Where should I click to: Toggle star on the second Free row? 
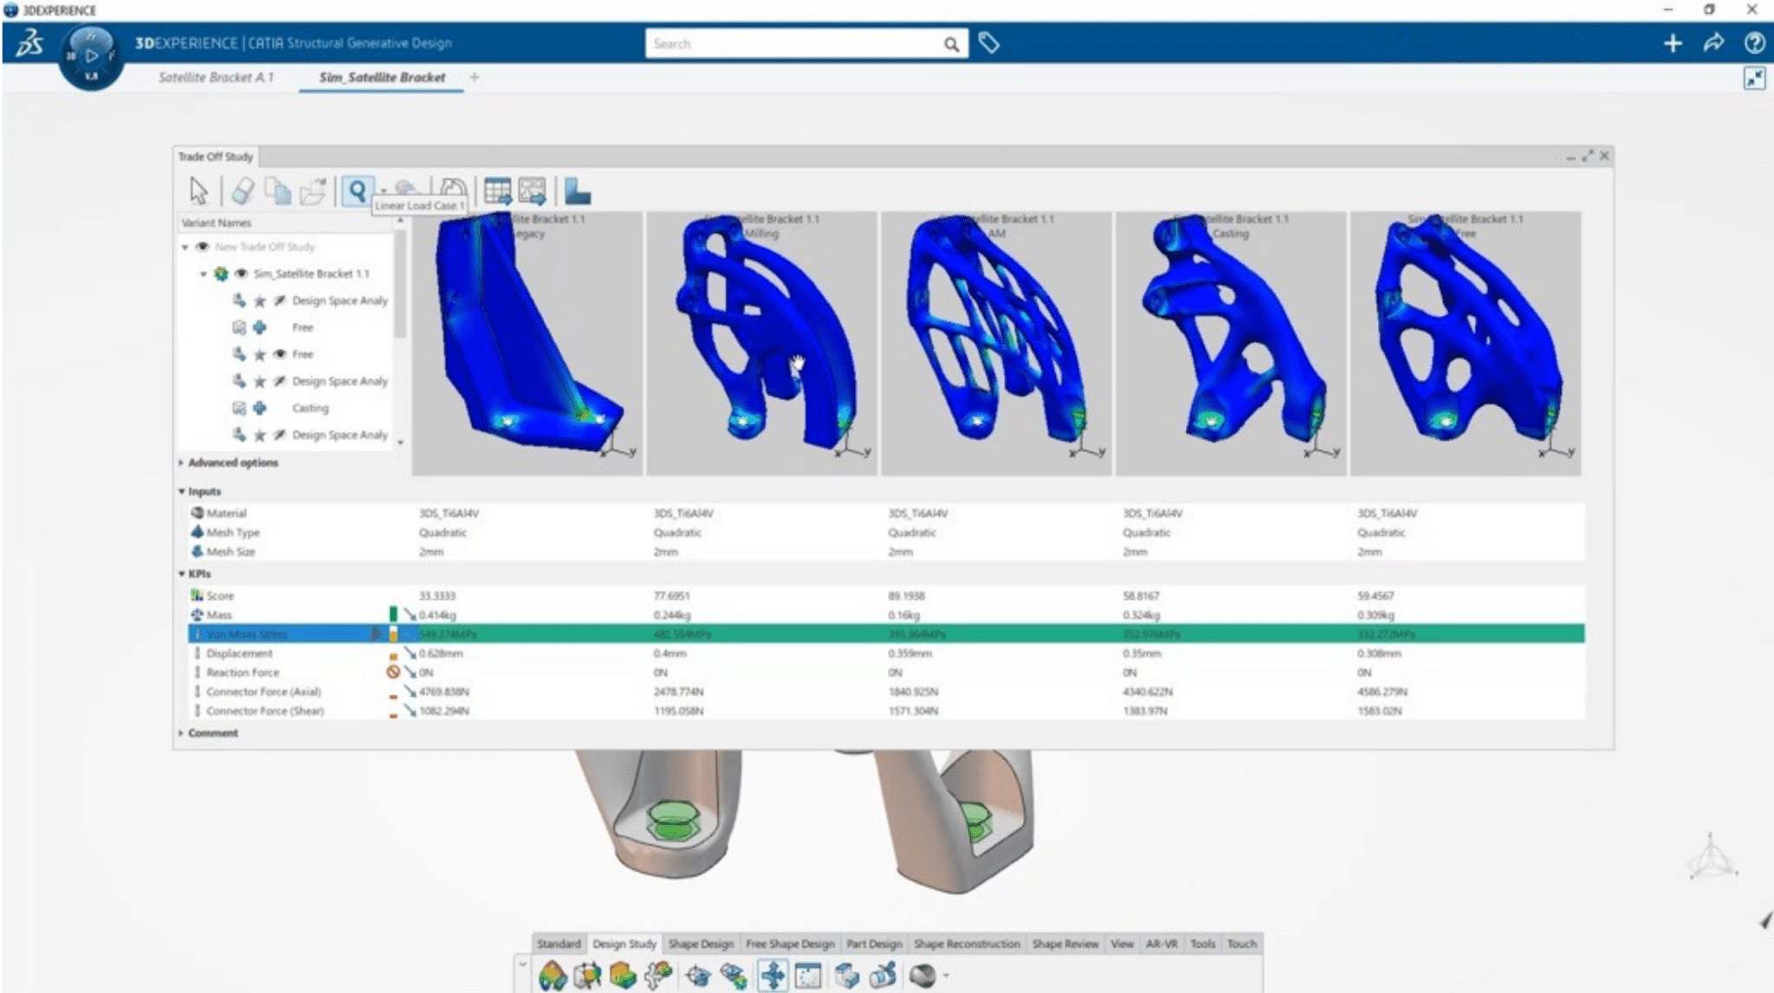coord(259,355)
